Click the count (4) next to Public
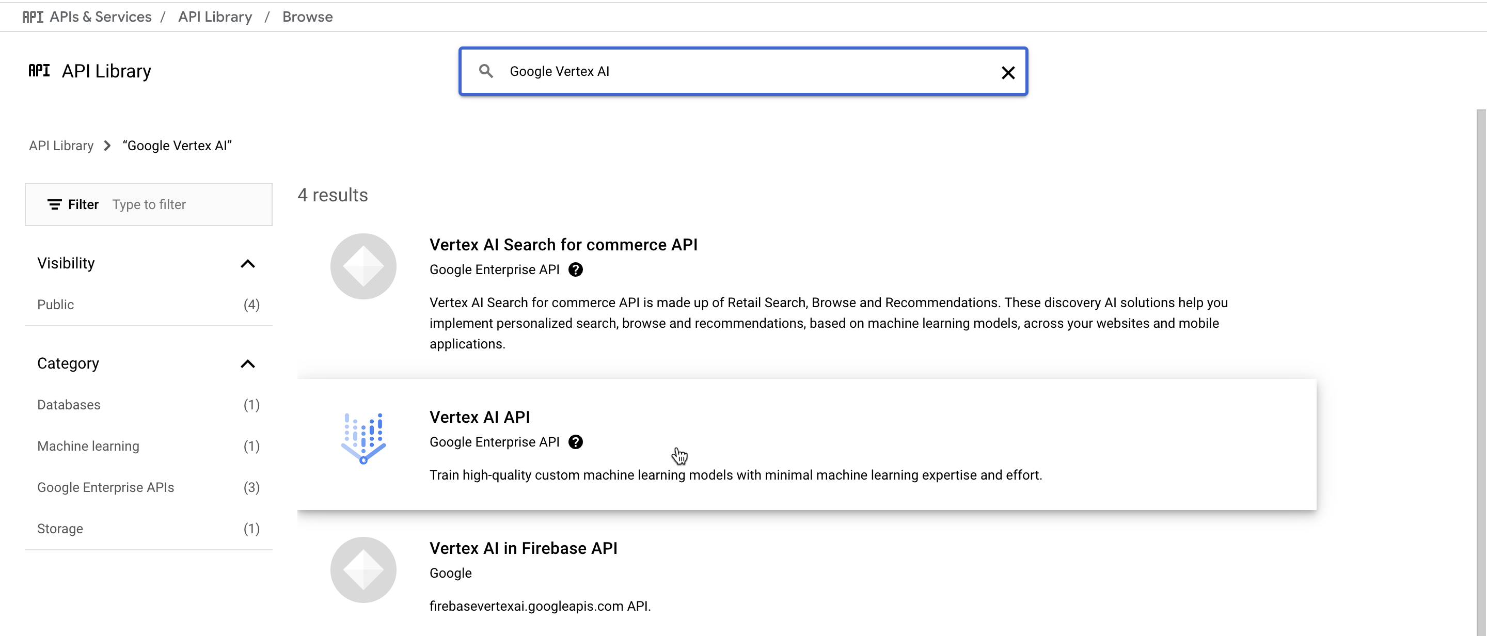1487x636 pixels. [251, 305]
